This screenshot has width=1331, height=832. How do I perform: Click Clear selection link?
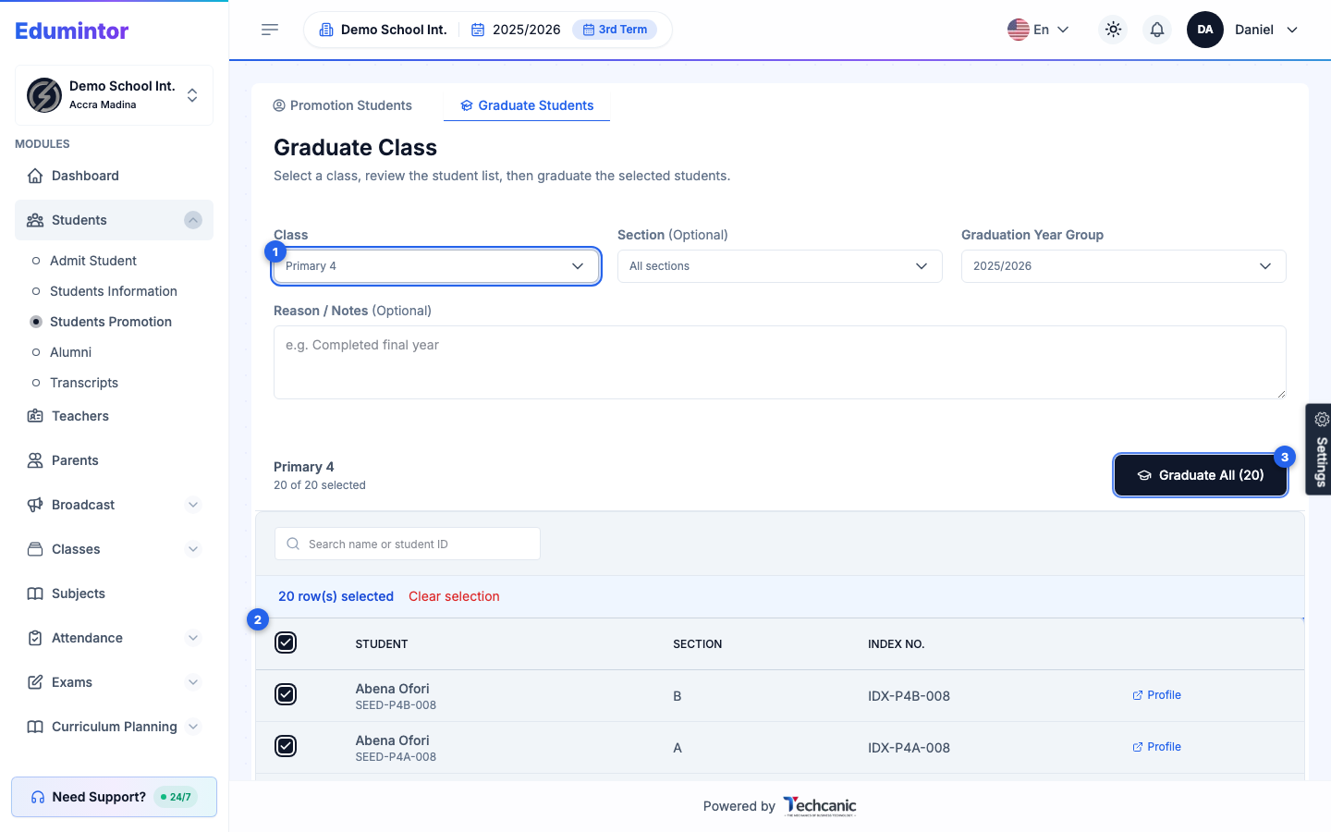click(x=454, y=596)
